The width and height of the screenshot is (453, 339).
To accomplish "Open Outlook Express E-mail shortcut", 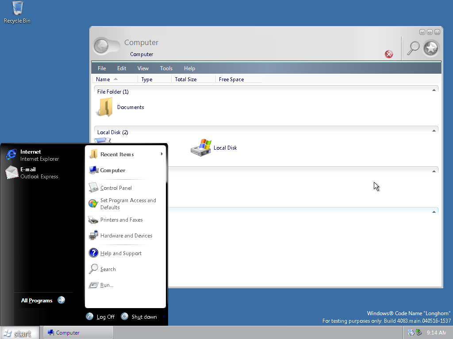I will tap(11, 173).
